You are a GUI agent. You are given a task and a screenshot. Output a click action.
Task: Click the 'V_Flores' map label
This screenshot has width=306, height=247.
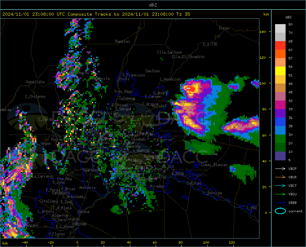[x=56, y=234]
